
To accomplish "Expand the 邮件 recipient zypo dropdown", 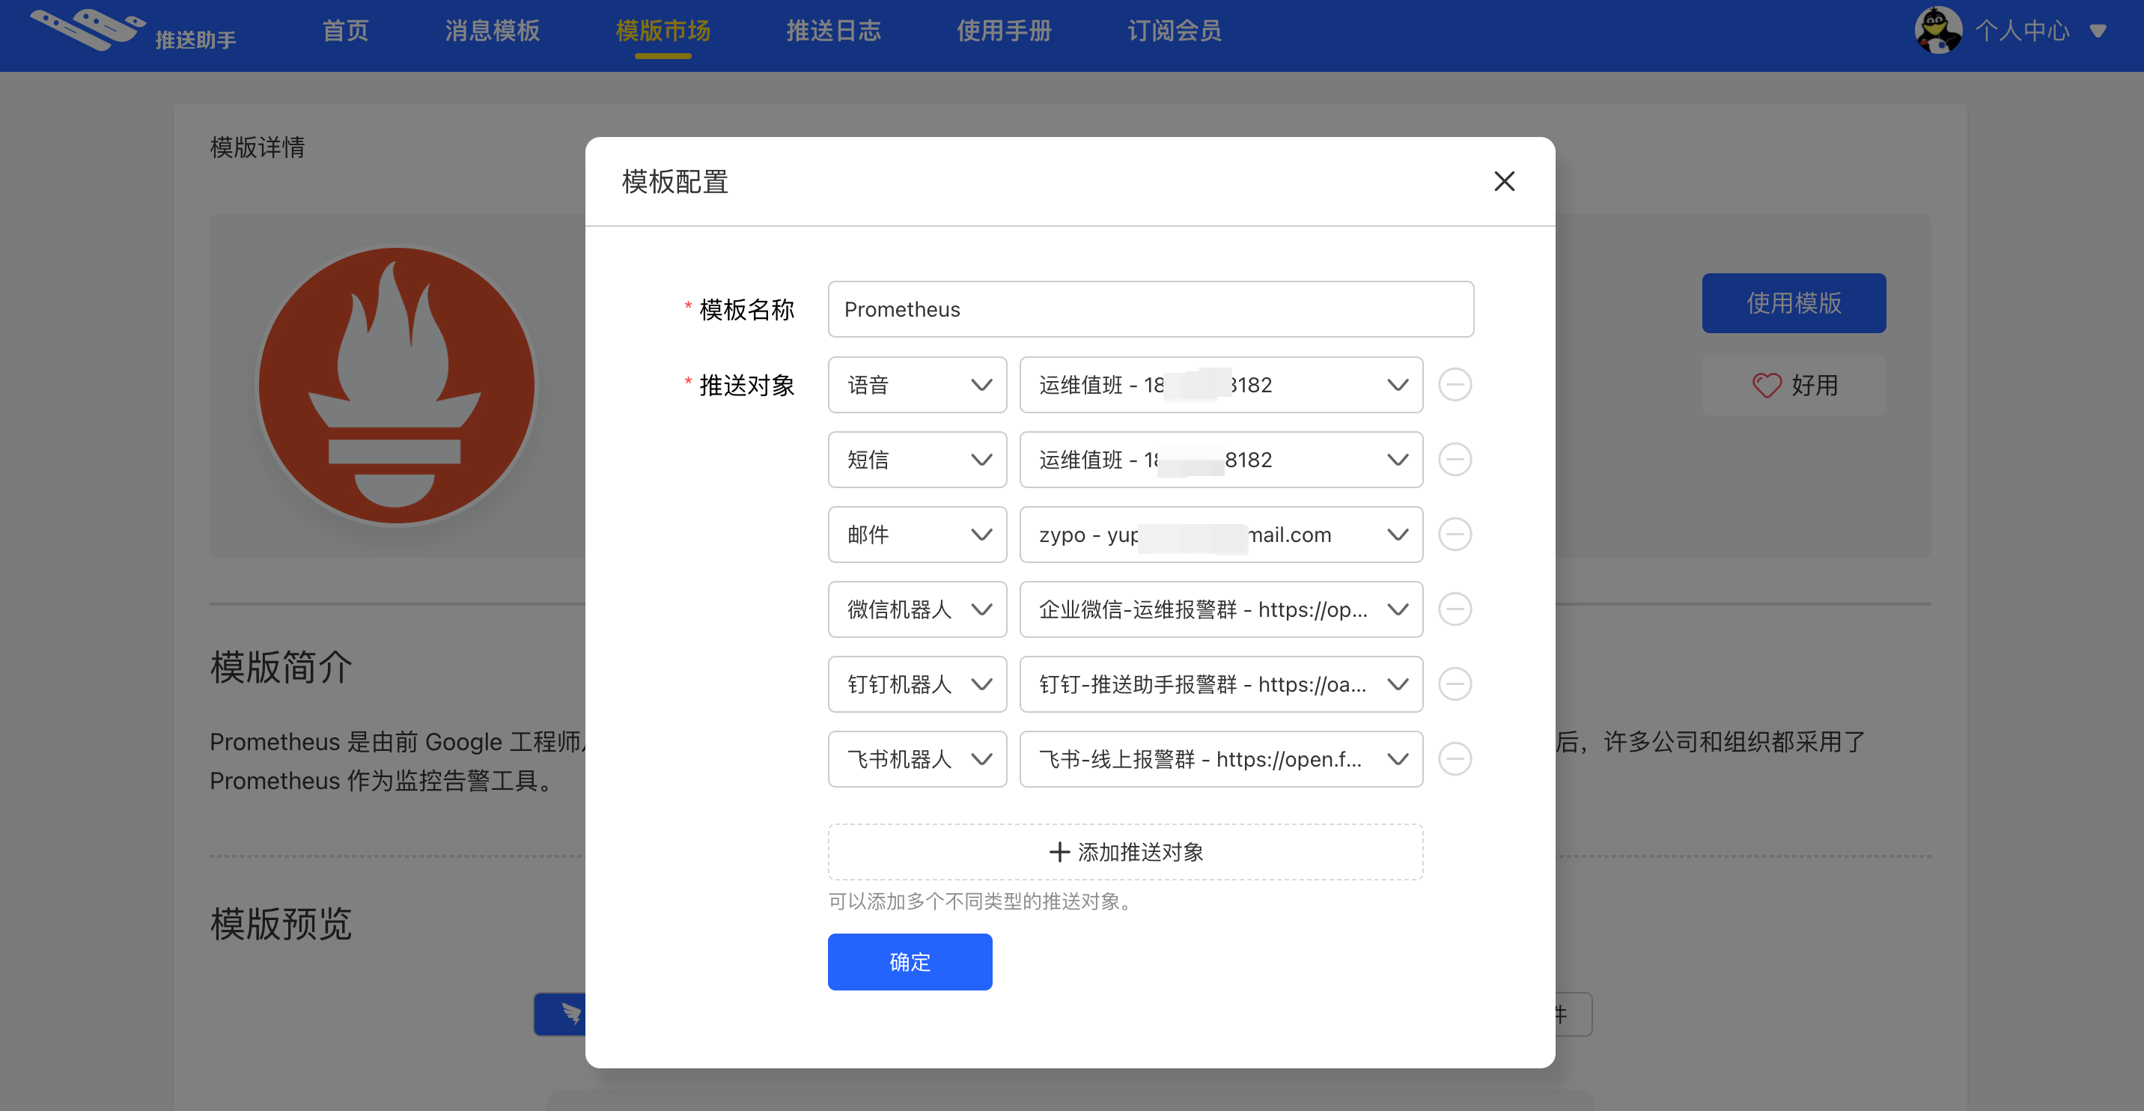I will click(1220, 535).
